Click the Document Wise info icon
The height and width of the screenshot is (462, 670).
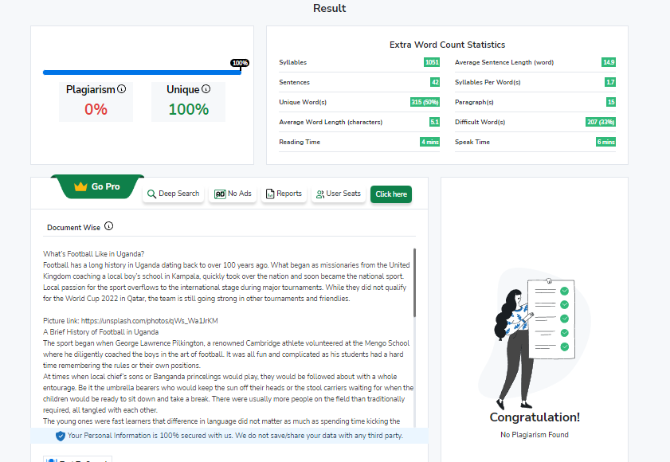click(x=108, y=227)
